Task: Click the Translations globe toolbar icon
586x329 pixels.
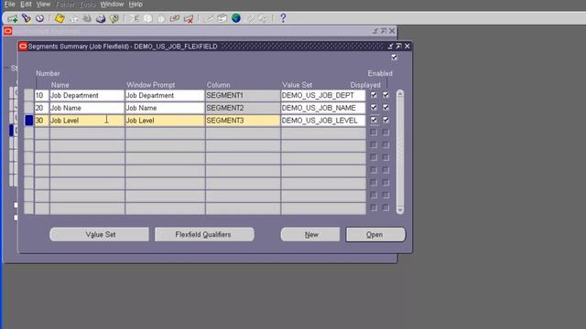Action: tap(236, 18)
